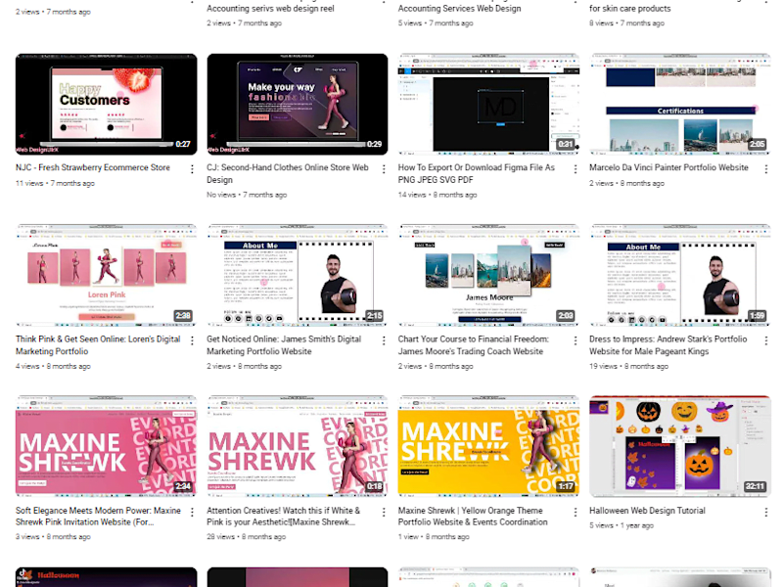Click How To Export Figma File title
The width and height of the screenshot is (783, 587).
point(477,174)
